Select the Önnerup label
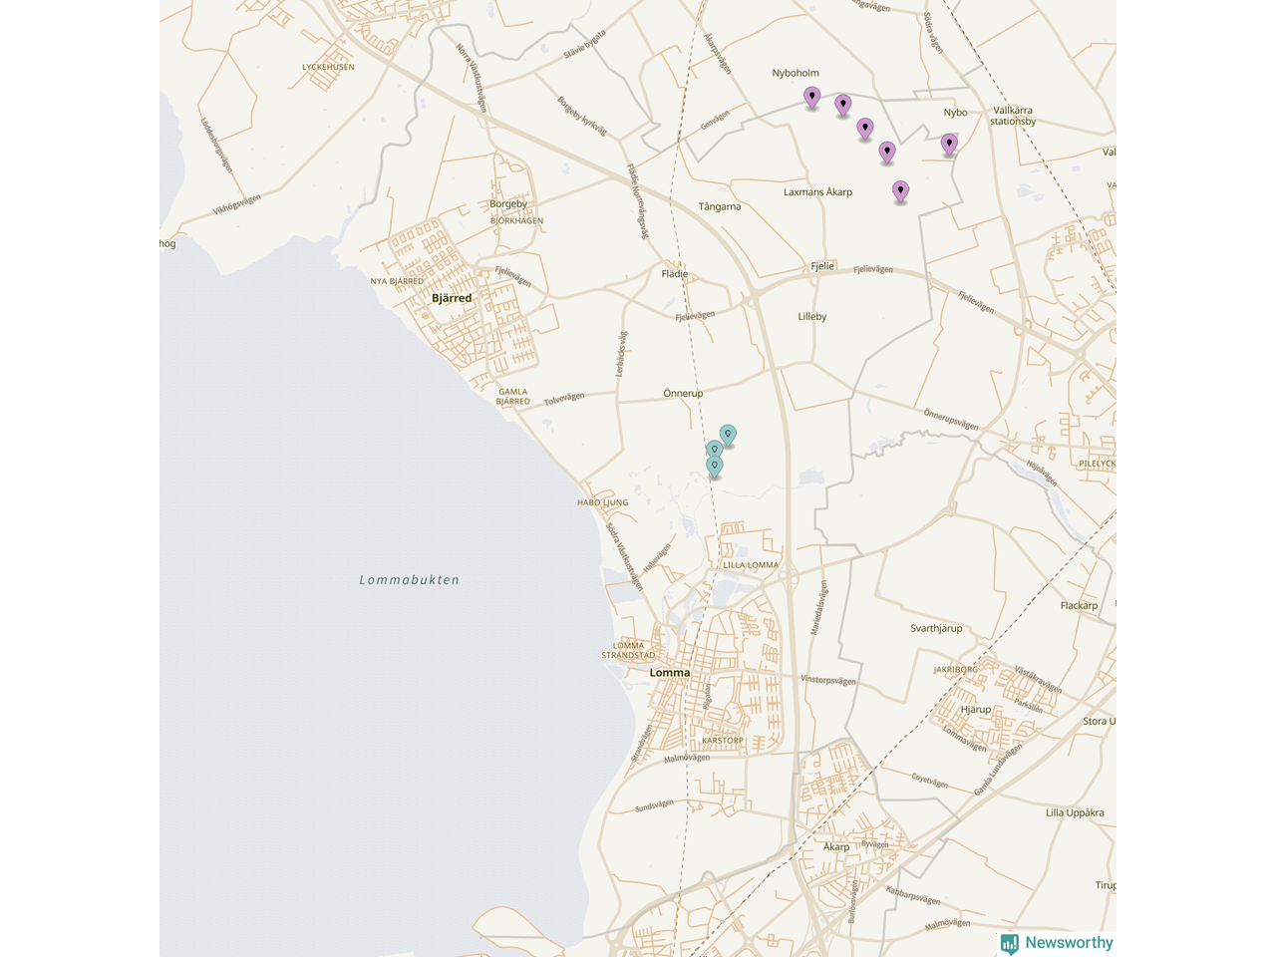This screenshot has height=957, width=1276. [x=683, y=394]
